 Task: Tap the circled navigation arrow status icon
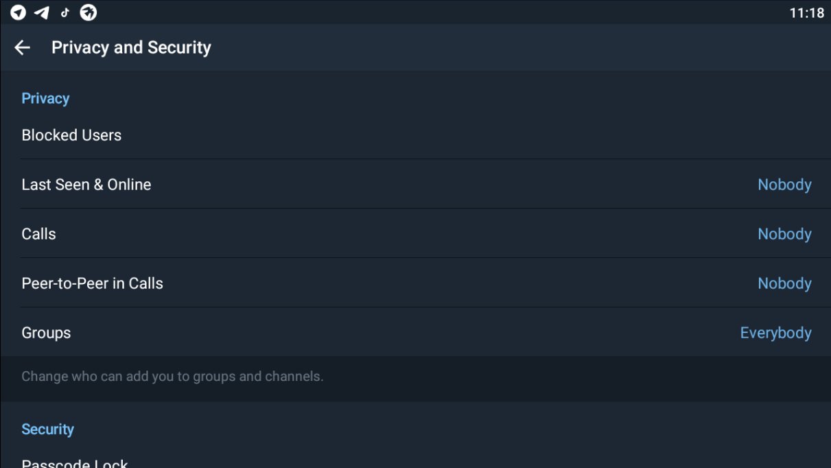pyautogui.click(x=19, y=12)
